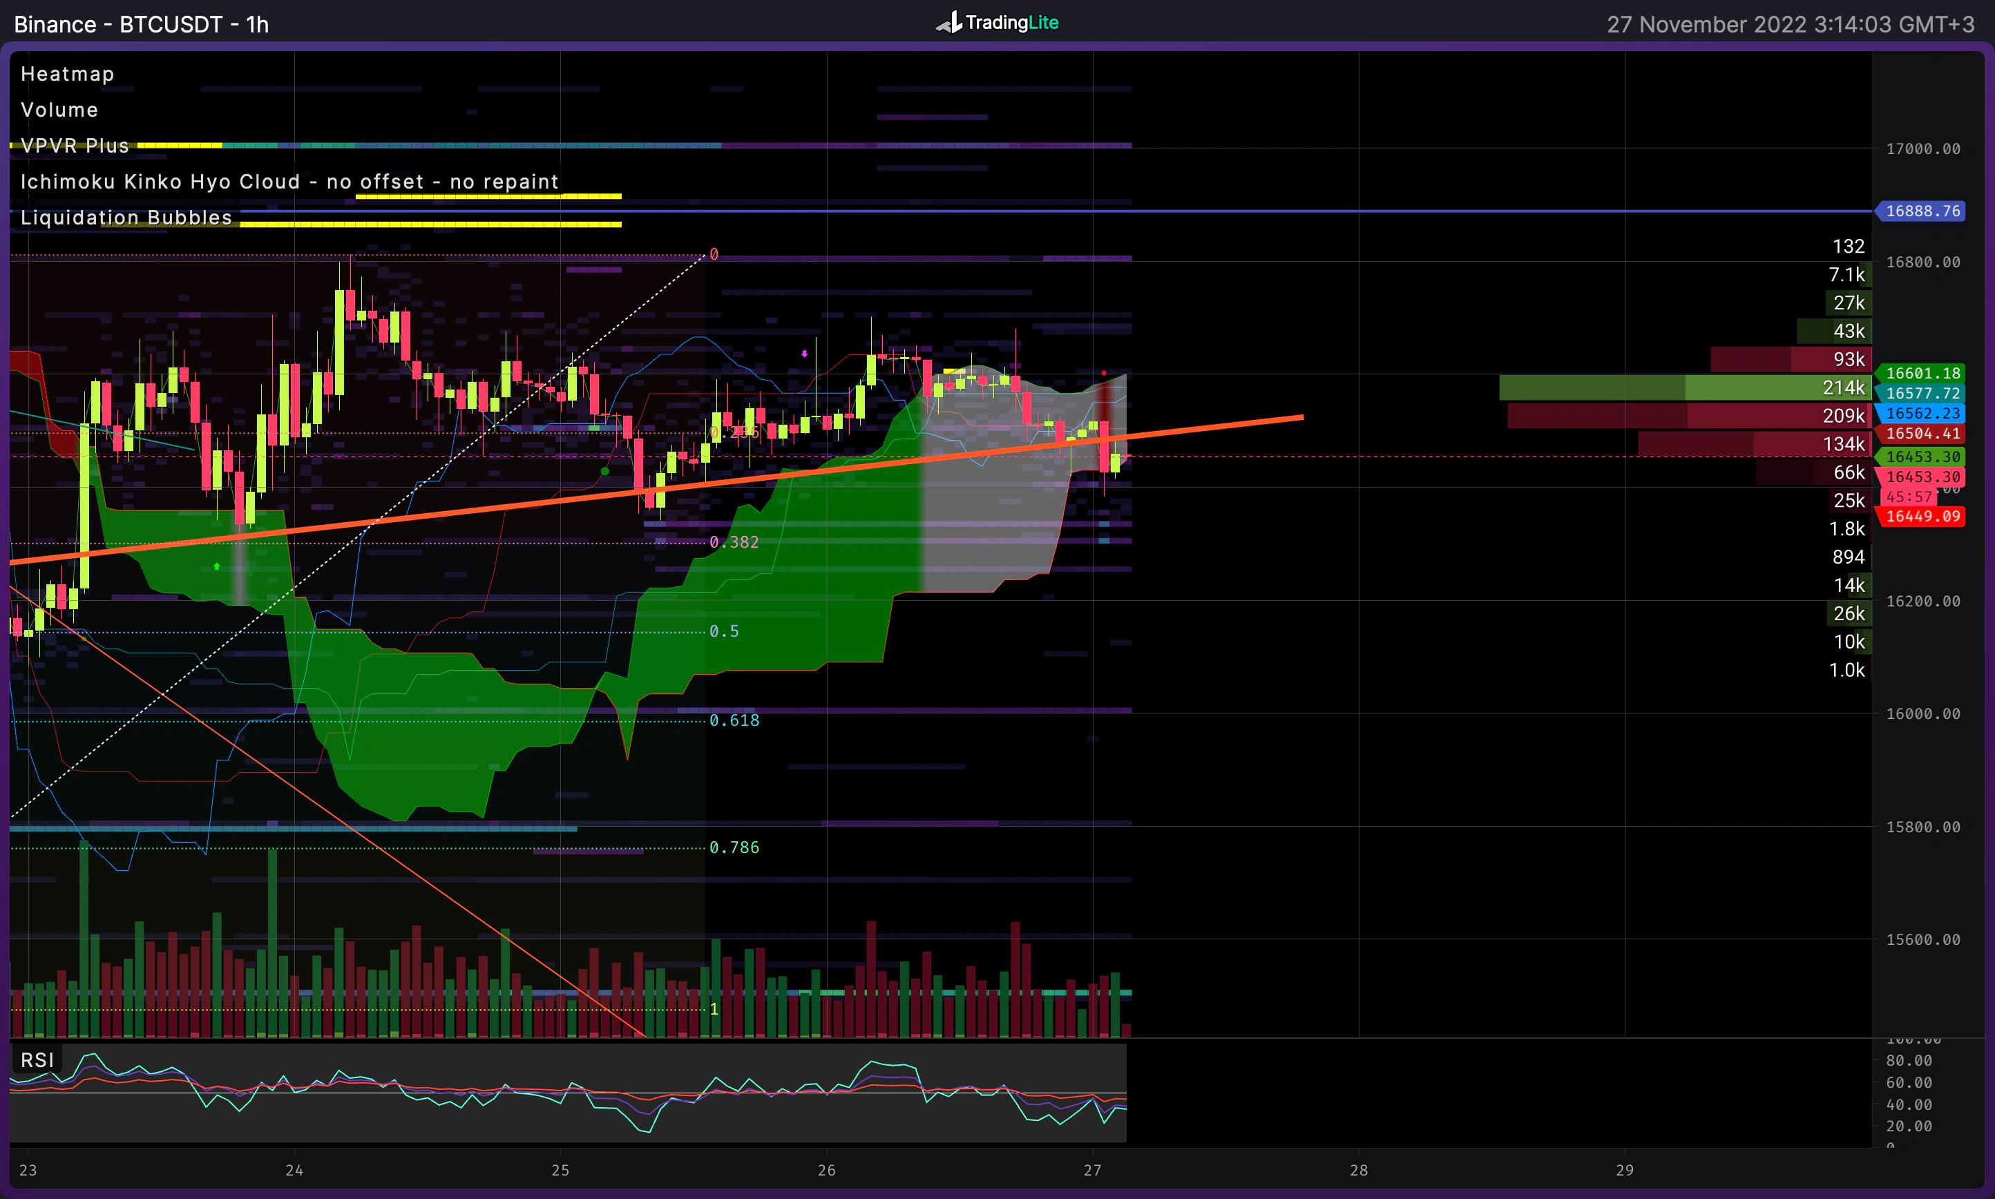The image size is (1995, 1199).
Task: Click the 894 order book value
Action: (x=1848, y=557)
